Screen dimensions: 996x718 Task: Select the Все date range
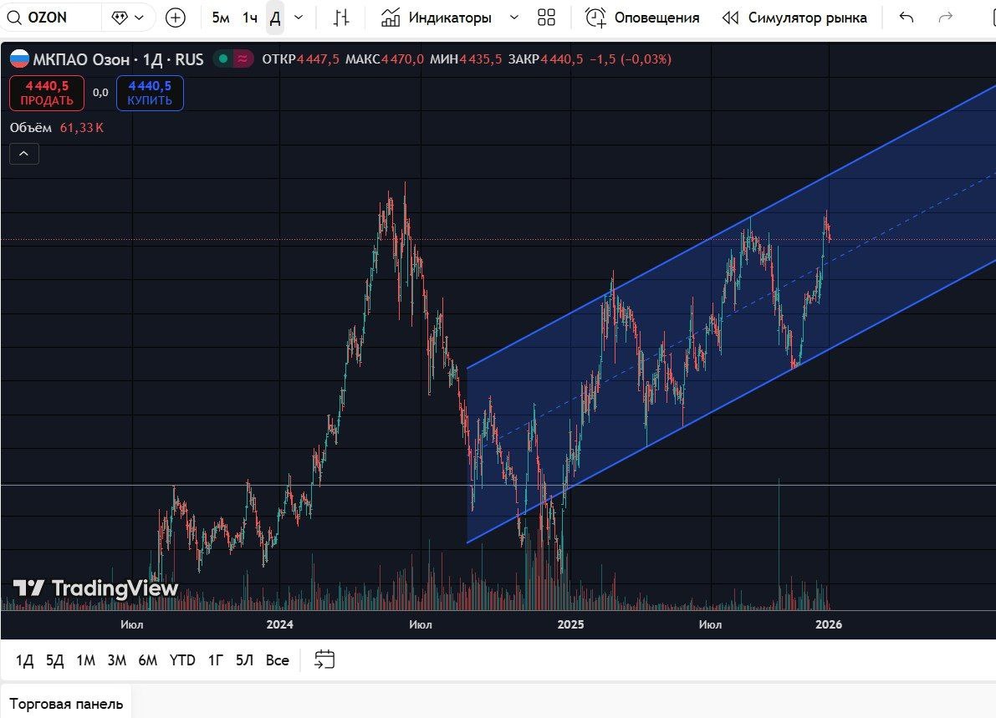pos(278,660)
